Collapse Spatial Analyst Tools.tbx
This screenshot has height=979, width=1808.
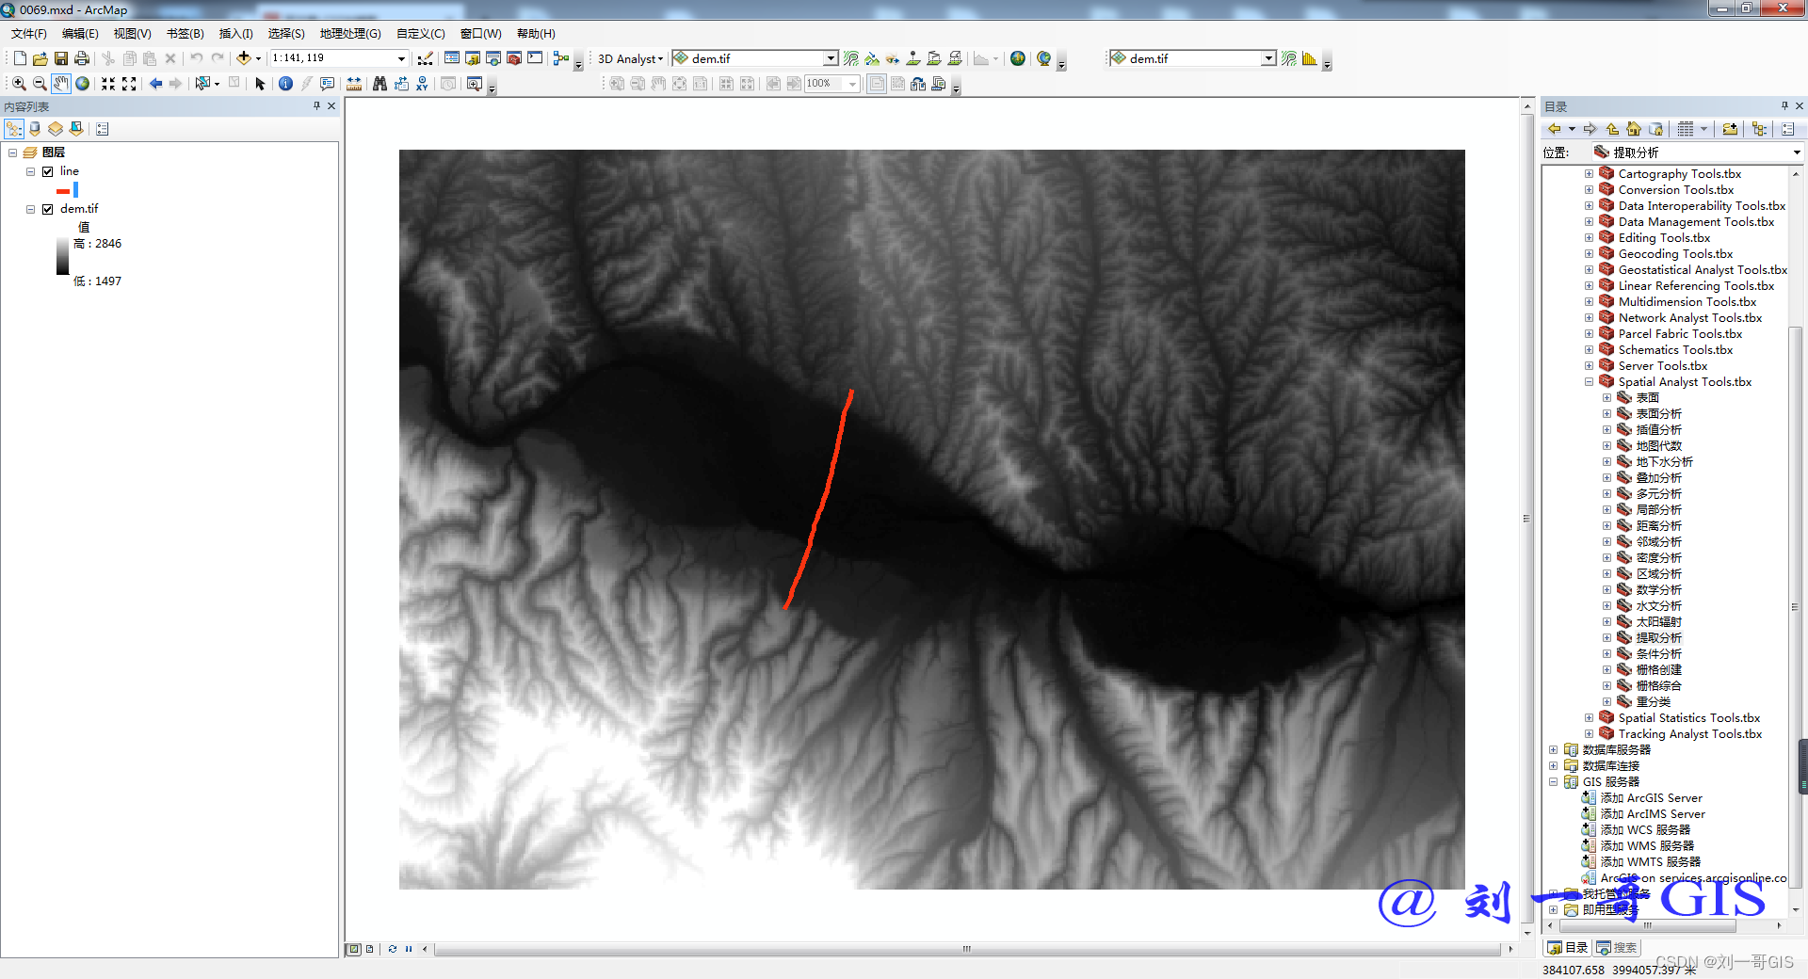[x=1590, y=382]
